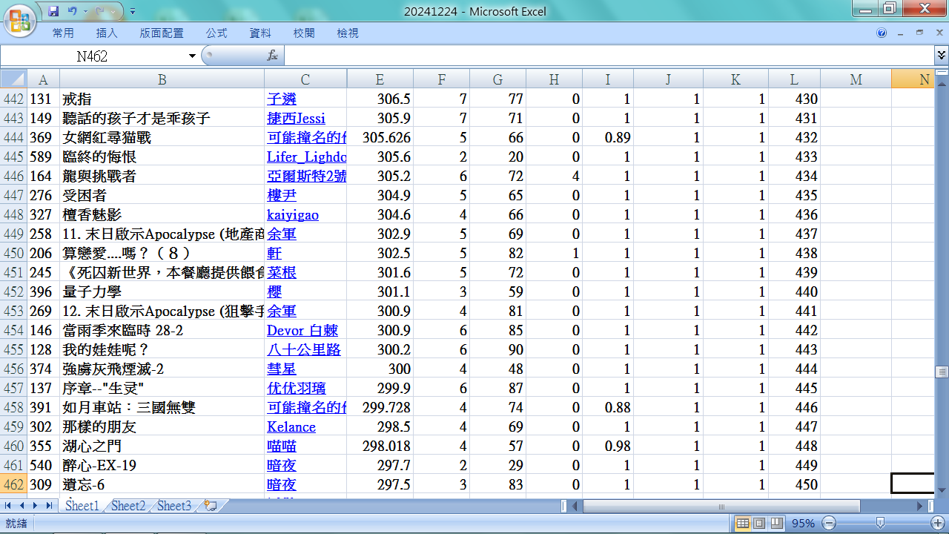This screenshot has height=534, width=949.
Task: Go to previous sheet tab arrow
Action: point(22,506)
